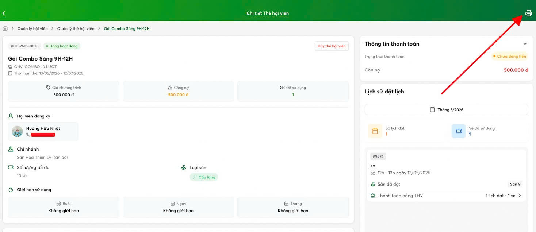
Task: Click the Ngày calendar icon
Action: pos(173,204)
